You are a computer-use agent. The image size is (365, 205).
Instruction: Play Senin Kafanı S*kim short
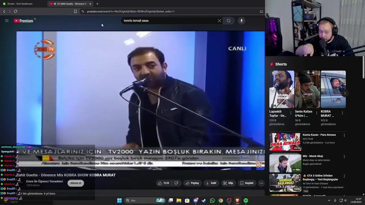[307, 89]
